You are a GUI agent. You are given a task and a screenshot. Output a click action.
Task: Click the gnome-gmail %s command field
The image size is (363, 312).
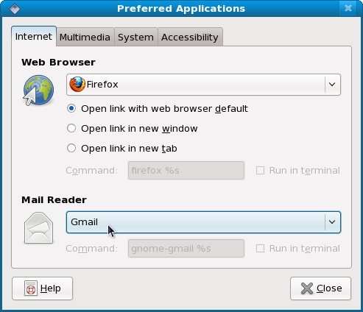(186, 249)
